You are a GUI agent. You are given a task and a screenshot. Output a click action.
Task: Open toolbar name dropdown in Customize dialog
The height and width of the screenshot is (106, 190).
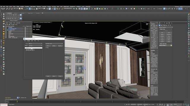click(54, 44)
